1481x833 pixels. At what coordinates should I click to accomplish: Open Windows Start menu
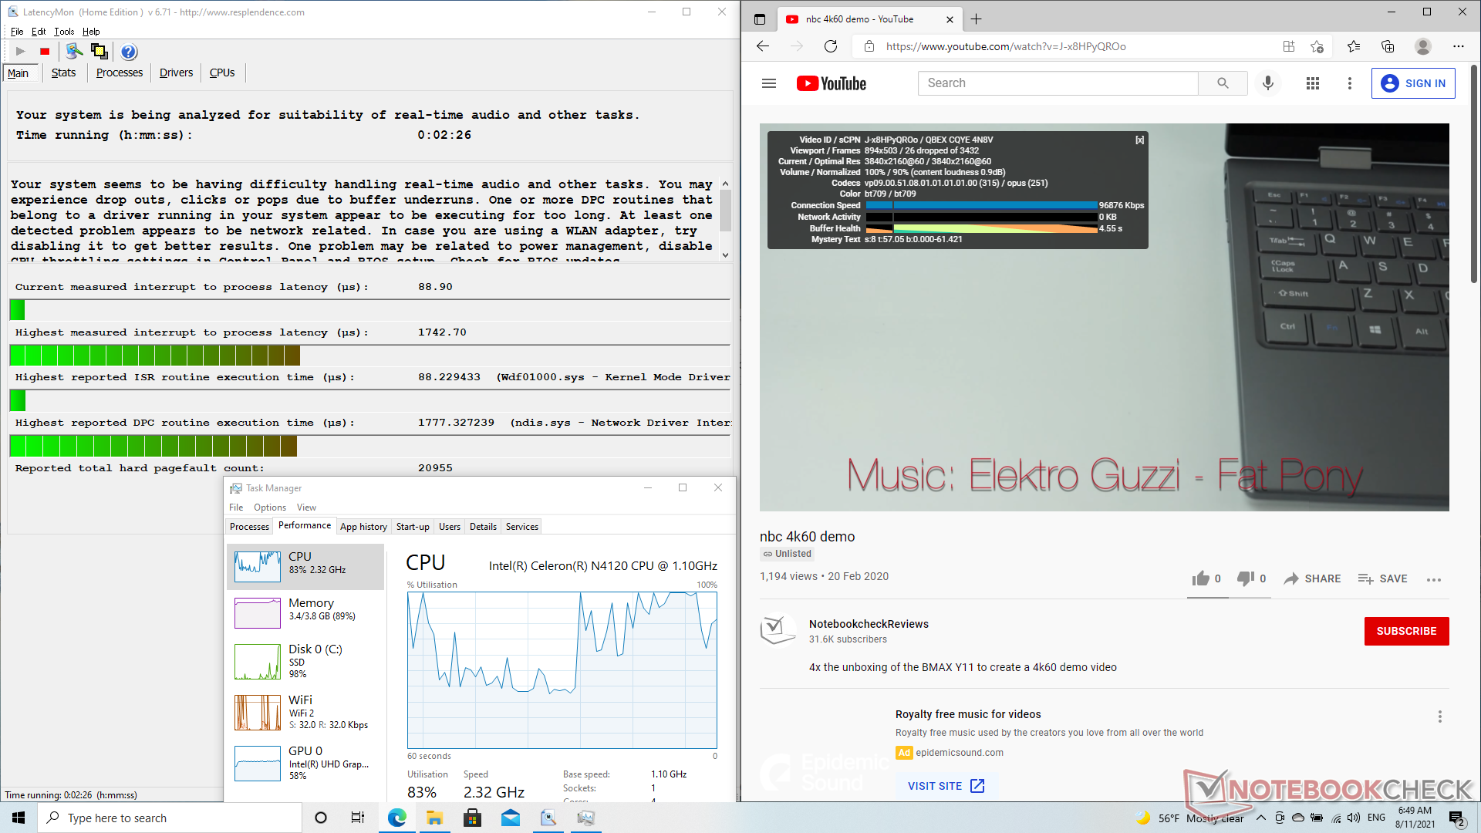pos(19,818)
